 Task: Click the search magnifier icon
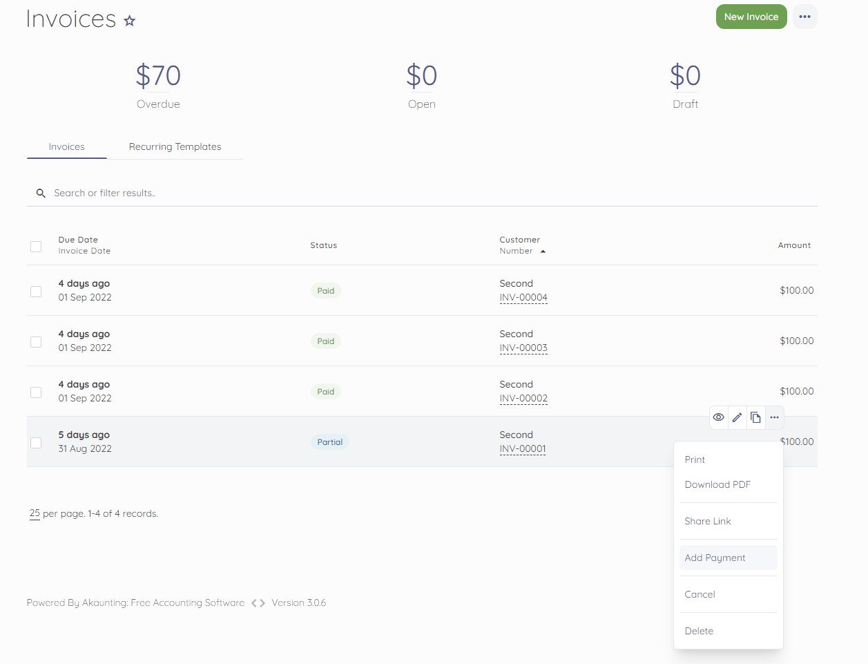41,193
